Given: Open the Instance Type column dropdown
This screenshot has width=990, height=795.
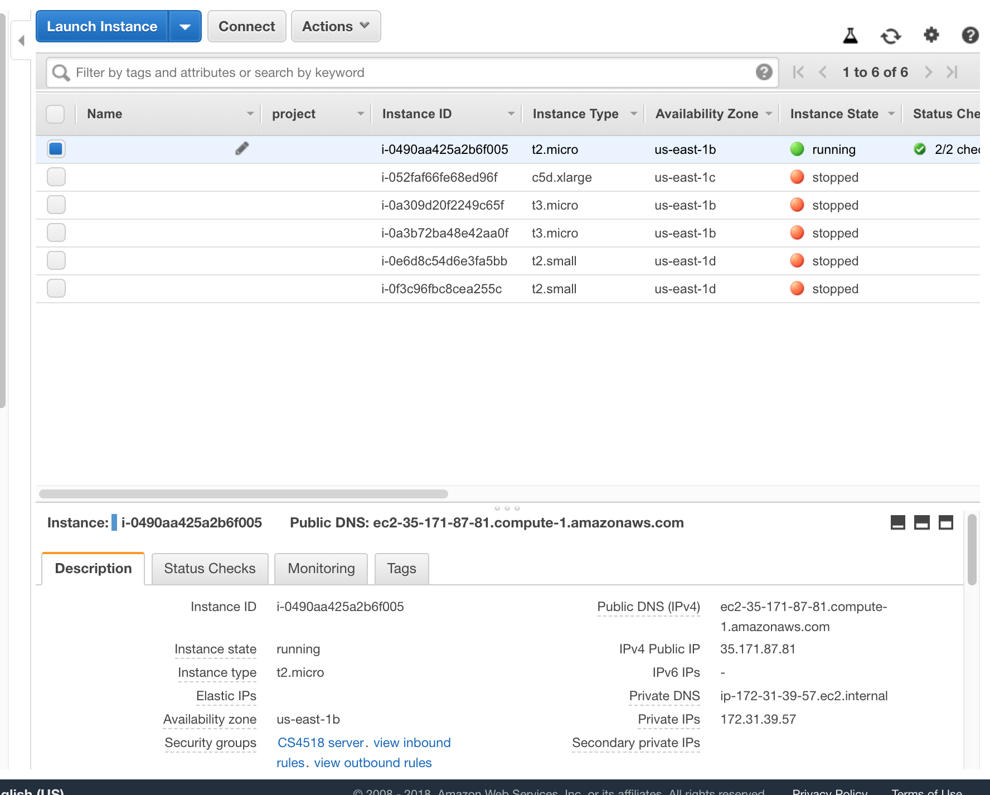Looking at the screenshot, I should pos(633,114).
